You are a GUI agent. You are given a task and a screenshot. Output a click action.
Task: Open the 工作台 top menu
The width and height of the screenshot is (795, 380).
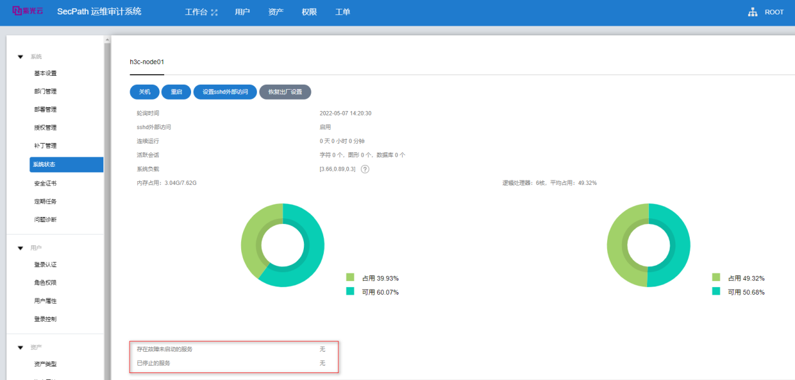(x=196, y=13)
